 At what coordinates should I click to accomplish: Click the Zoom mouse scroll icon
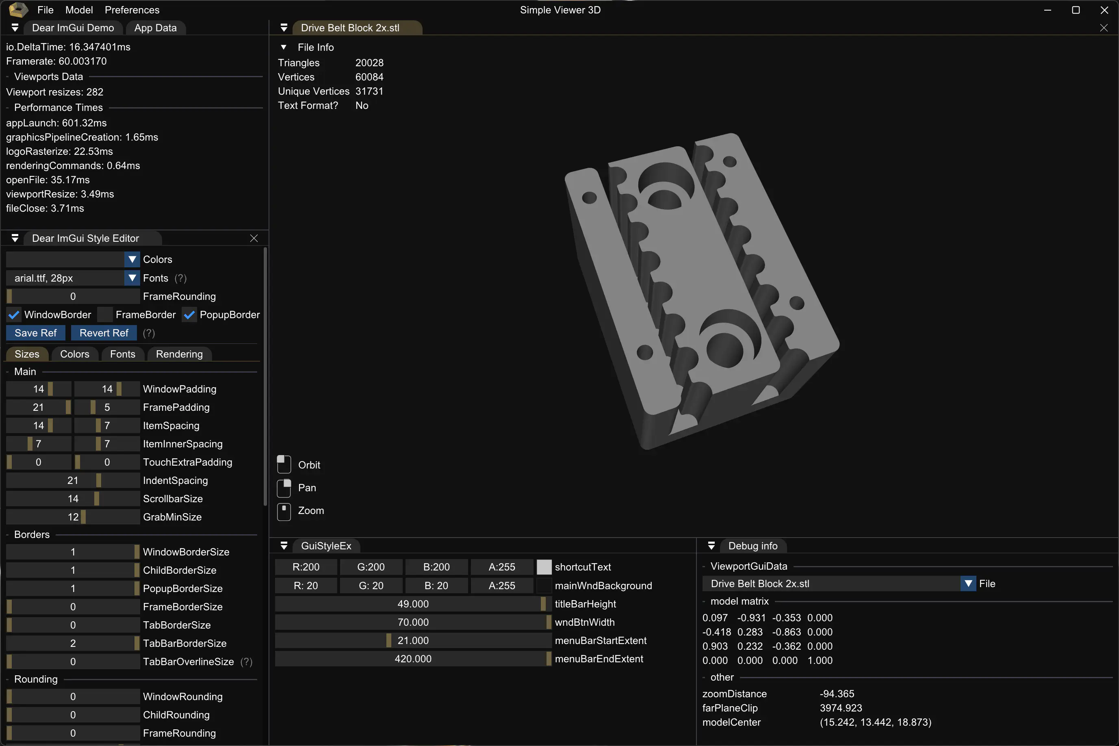(x=284, y=512)
